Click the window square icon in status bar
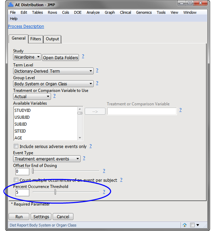Image resolution: width=217 pixels, height=231 pixels. [192, 225]
